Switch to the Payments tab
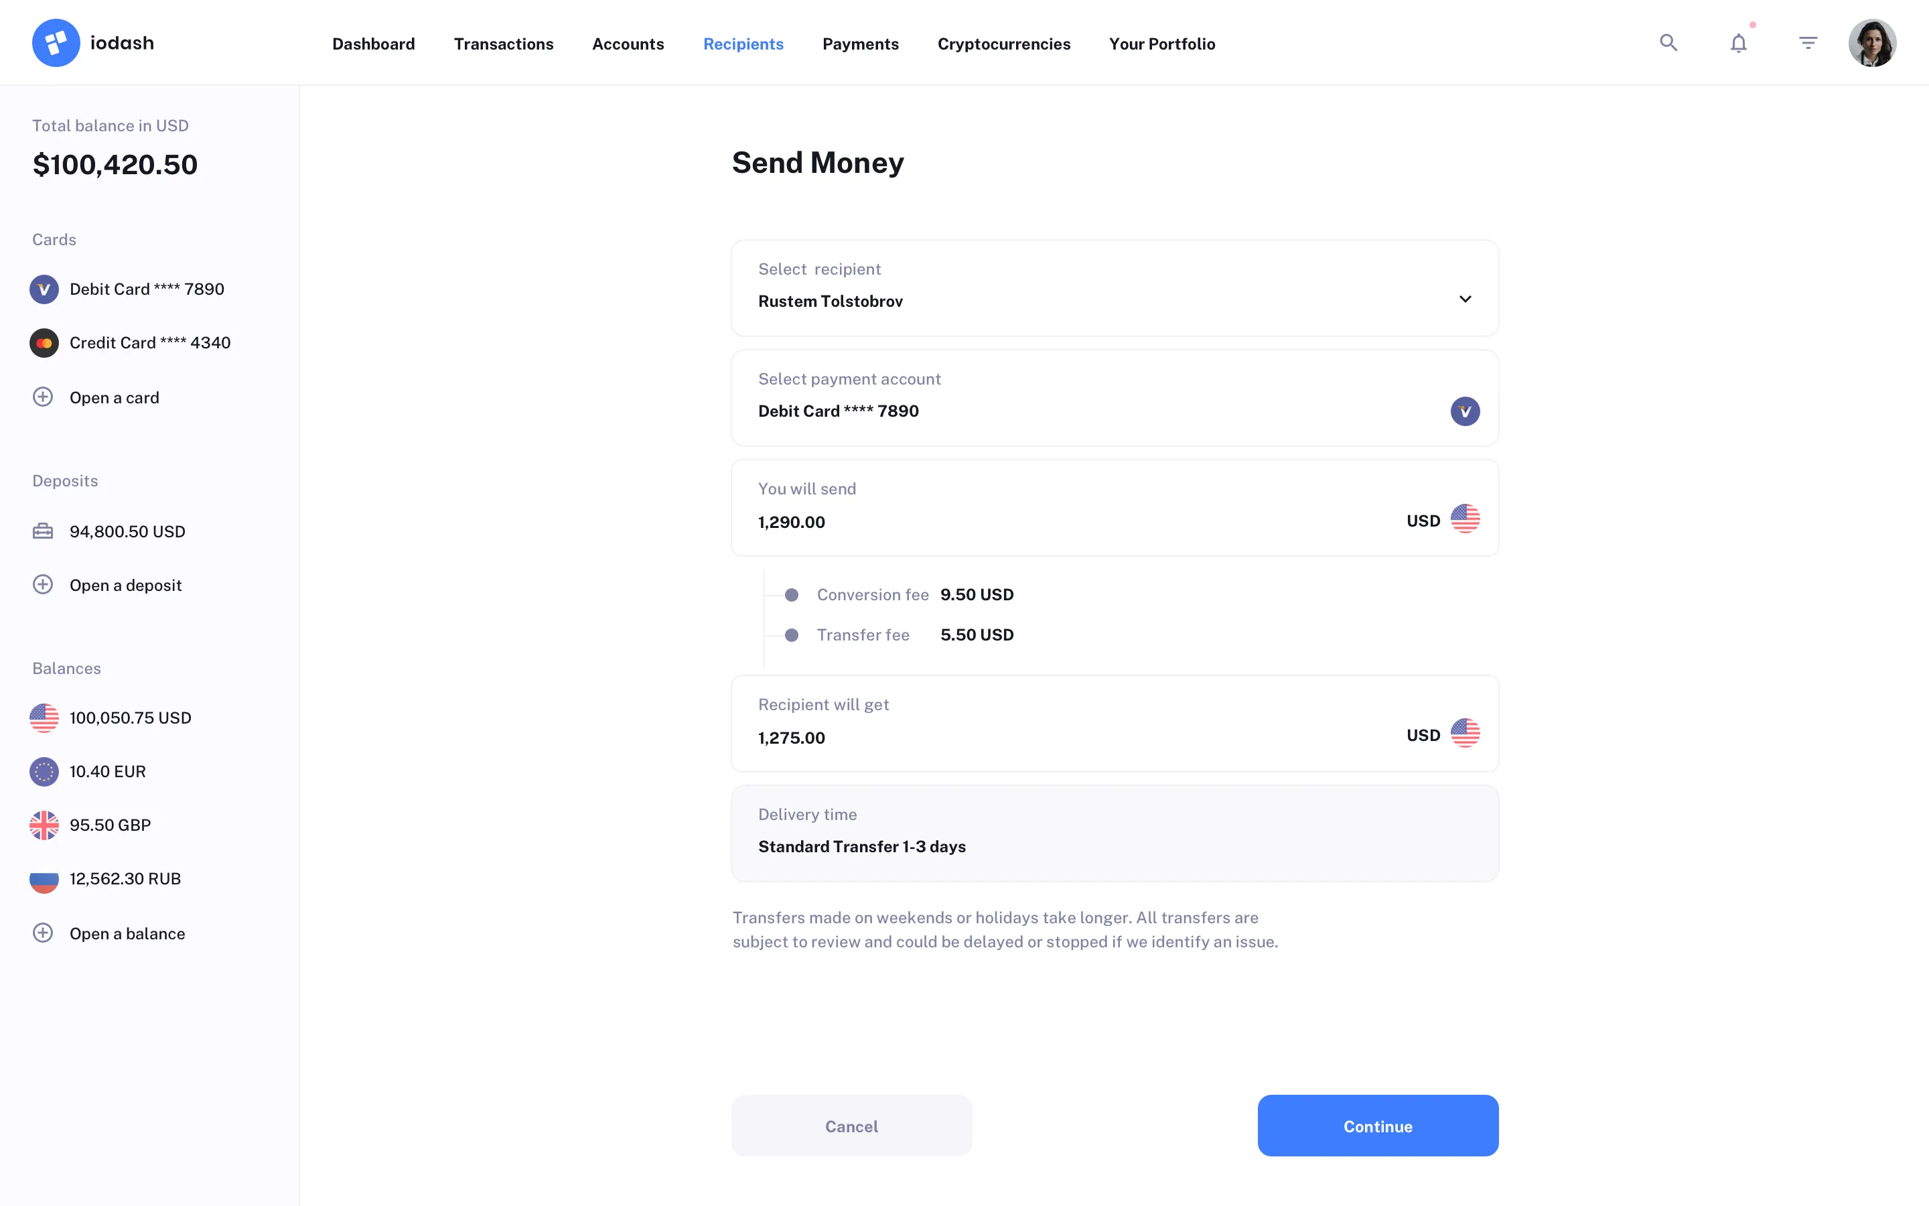Image resolution: width=1929 pixels, height=1206 pixels. click(x=860, y=44)
